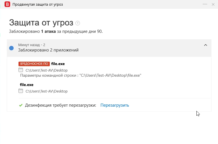Click the "Заблокировано 2 приложений" entry header

[48, 50]
